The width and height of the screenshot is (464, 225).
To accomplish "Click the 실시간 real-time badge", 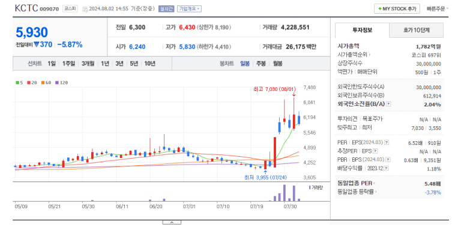I will 166,9.
